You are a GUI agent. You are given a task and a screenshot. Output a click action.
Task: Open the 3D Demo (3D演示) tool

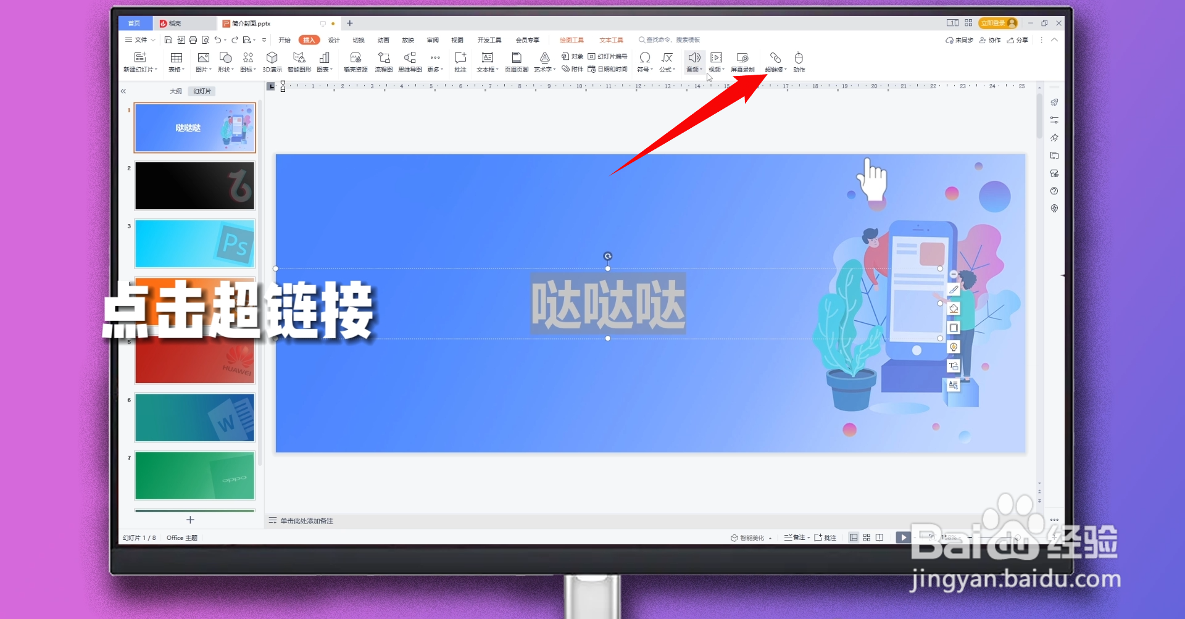coord(272,62)
